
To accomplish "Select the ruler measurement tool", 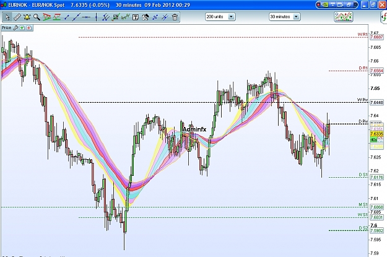I will point(17,17).
